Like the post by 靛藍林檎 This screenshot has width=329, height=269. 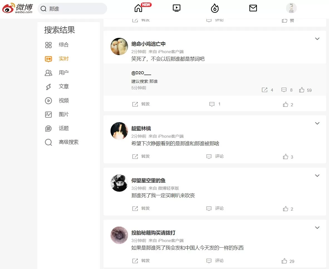(288, 157)
